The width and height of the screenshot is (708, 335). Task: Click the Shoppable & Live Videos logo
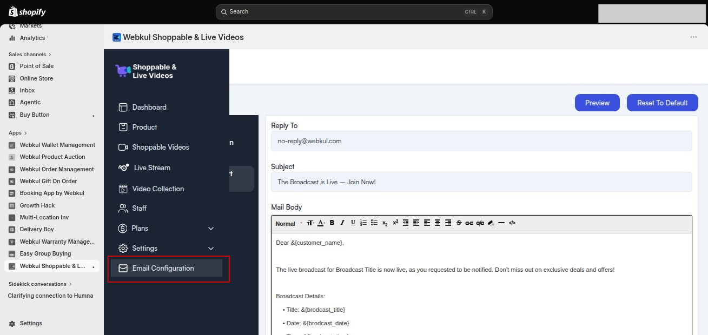(x=146, y=71)
